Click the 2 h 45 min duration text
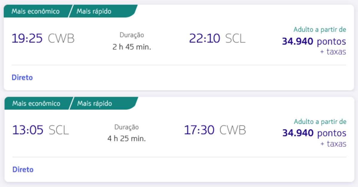The image size is (358, 187). 132,47
